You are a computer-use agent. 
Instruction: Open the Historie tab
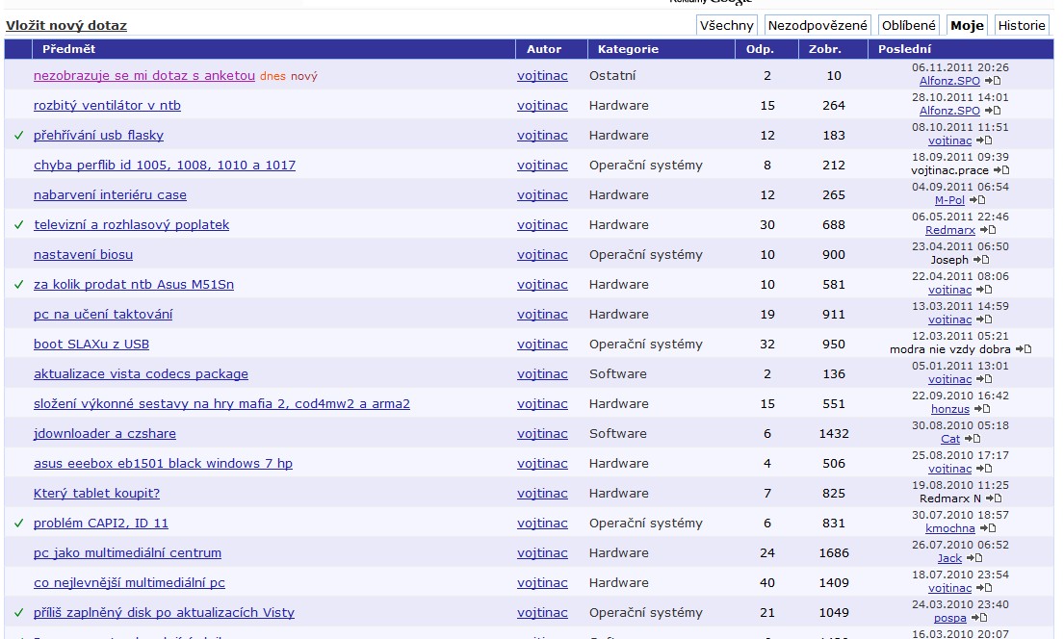pos(1022,26)
